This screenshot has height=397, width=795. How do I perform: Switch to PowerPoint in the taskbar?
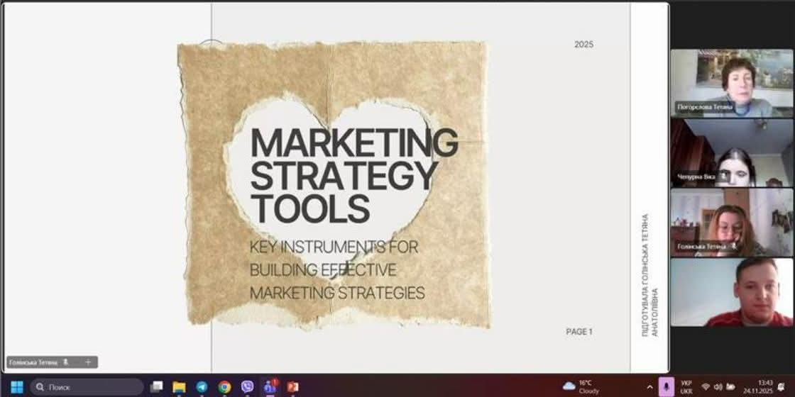(x=292, y=387)
